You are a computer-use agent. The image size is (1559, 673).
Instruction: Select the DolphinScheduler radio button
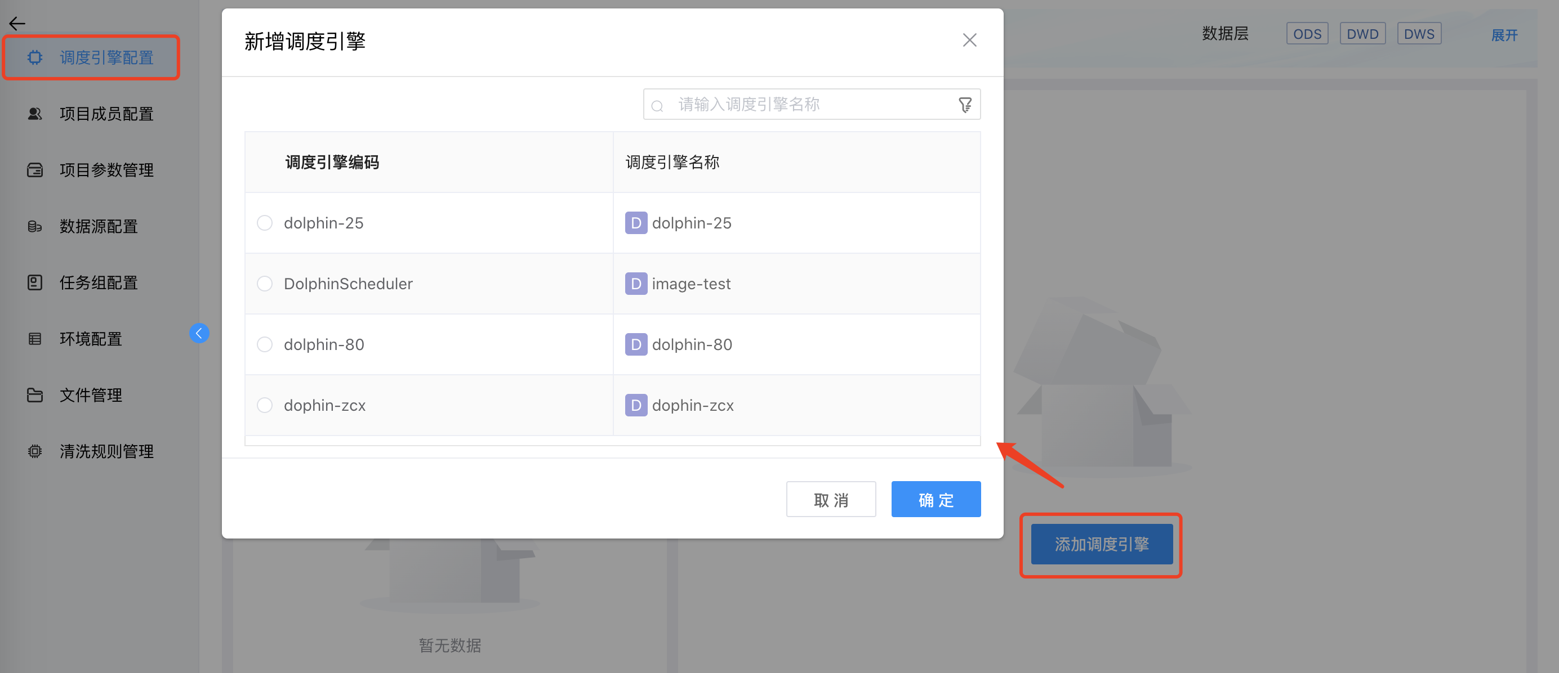point(265,284)
